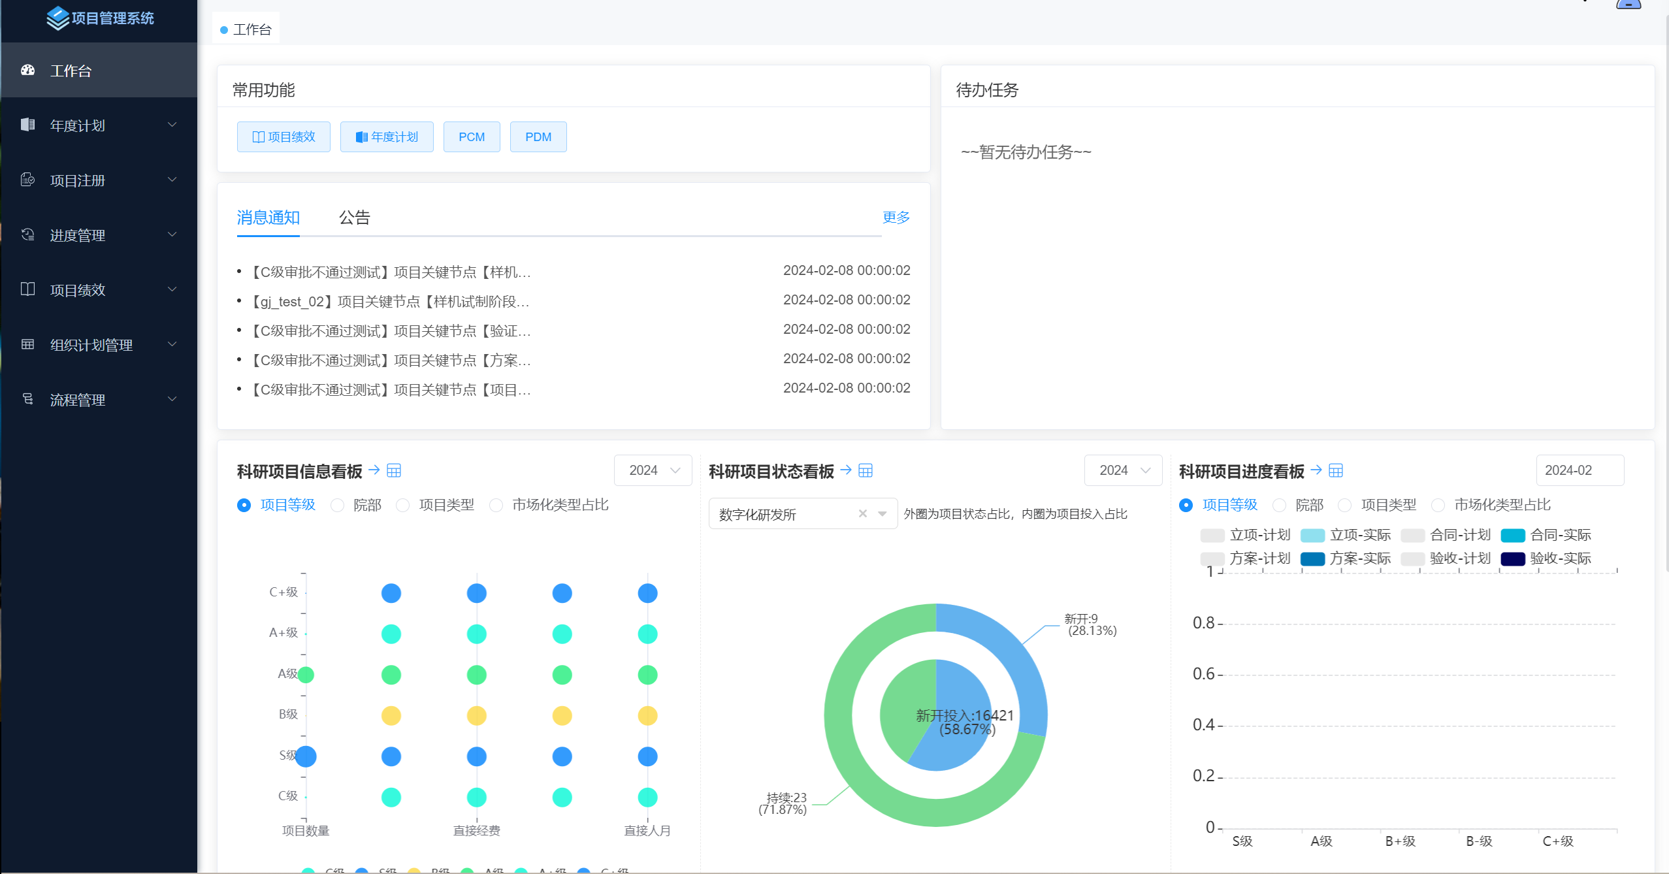1669x874 pixels.
Task: Click the 组织计划管理 table icon in sidebar
Action: click(27, 344)
